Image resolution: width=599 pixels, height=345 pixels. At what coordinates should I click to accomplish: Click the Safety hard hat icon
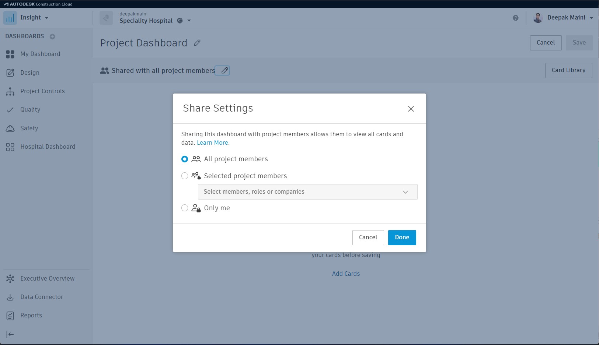pos(10,129)
